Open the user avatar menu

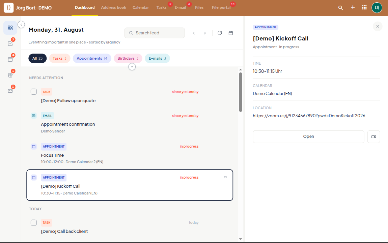click(x=377, y=7)
